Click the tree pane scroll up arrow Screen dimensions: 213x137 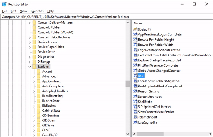point(127,23)
